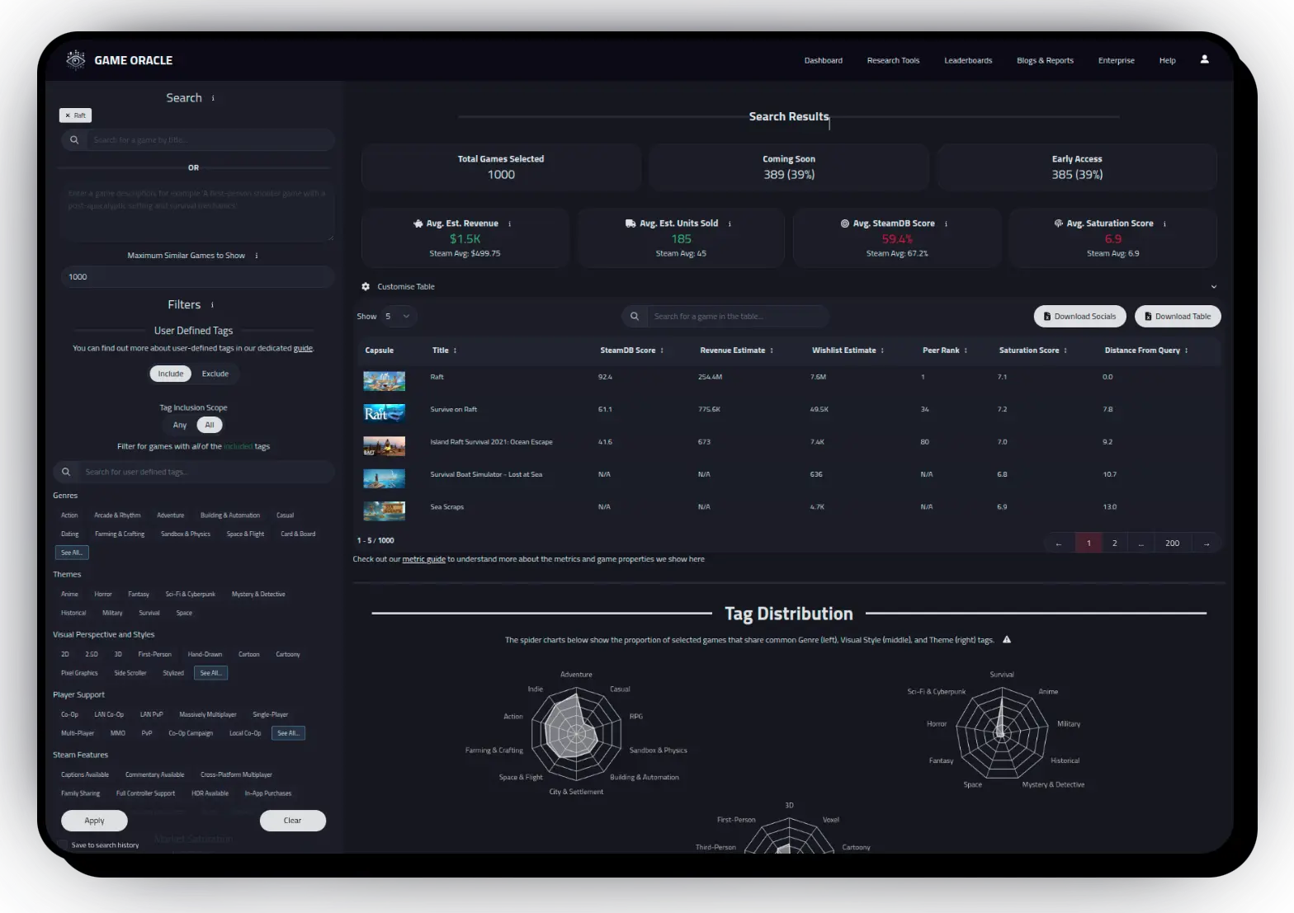Click the Avg. Est. Units Sold info icon
The height and width of the screenshot is (913, 1294).
pos(730,224)
